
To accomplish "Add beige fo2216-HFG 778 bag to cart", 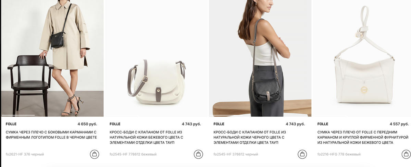I will (406, 154).
